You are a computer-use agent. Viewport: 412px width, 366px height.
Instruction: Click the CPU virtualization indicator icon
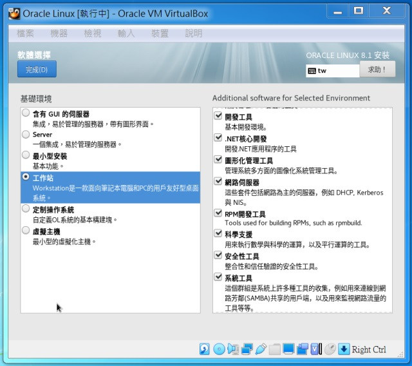pyautogui.click(x=316, y=349)
